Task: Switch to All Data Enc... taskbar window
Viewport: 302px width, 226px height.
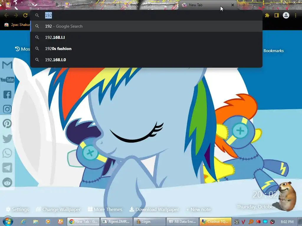Action: coord(183,222)
